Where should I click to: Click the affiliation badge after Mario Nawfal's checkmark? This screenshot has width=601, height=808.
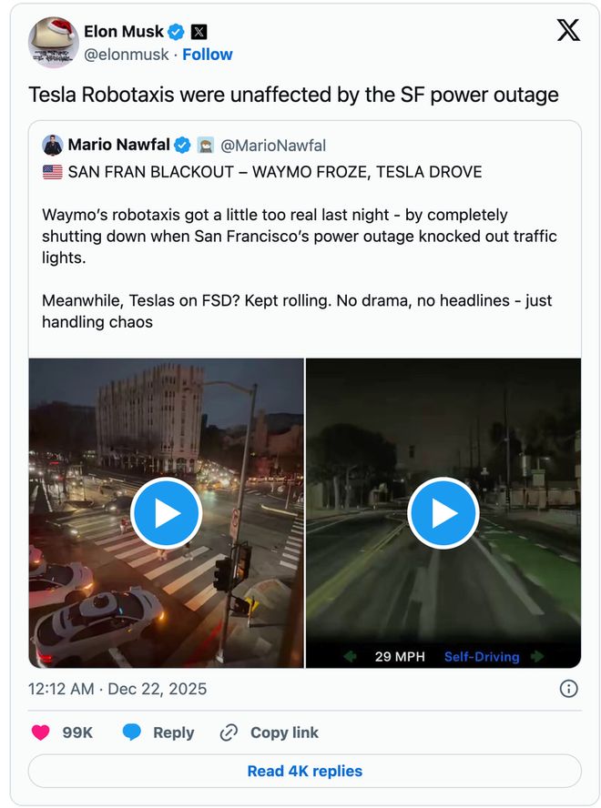tap(206, 146)
